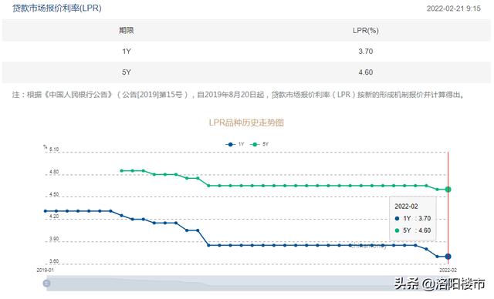Image resolution: width=494 pixels, height=299 pixels.
Task: Select the enlarged green 5Y point at 2022-02
Action: 448,190
